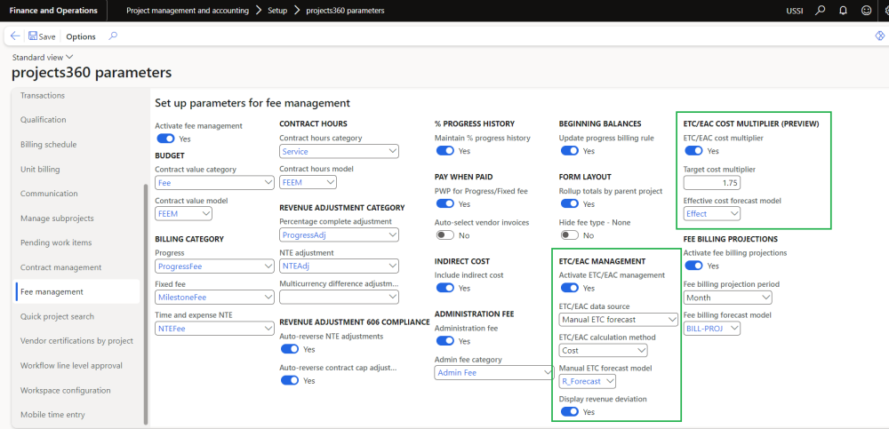Turn on Hide fee type toggle
Image resolution: width=889 pixels, height=429 pixels.
569,235
